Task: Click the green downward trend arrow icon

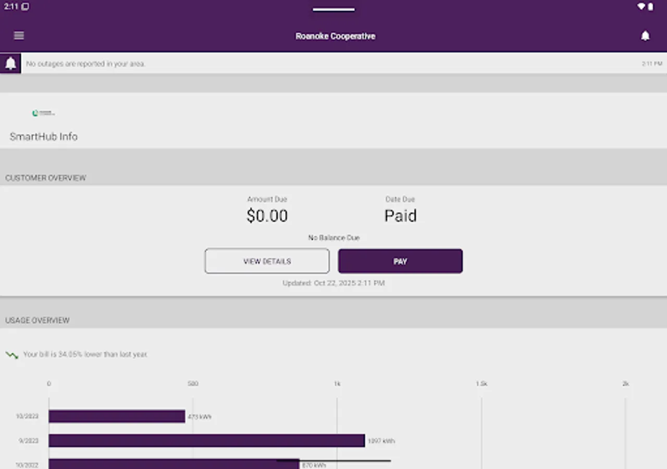Action: click(10, 354)
